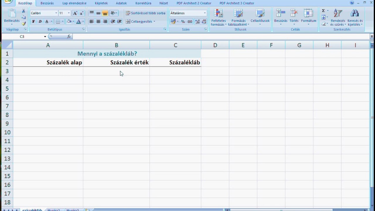Click the Cut scissors icon
The image size is (375, 211).
coord(23,11)
